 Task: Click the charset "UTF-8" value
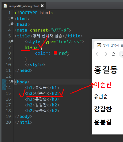[60, 30]
